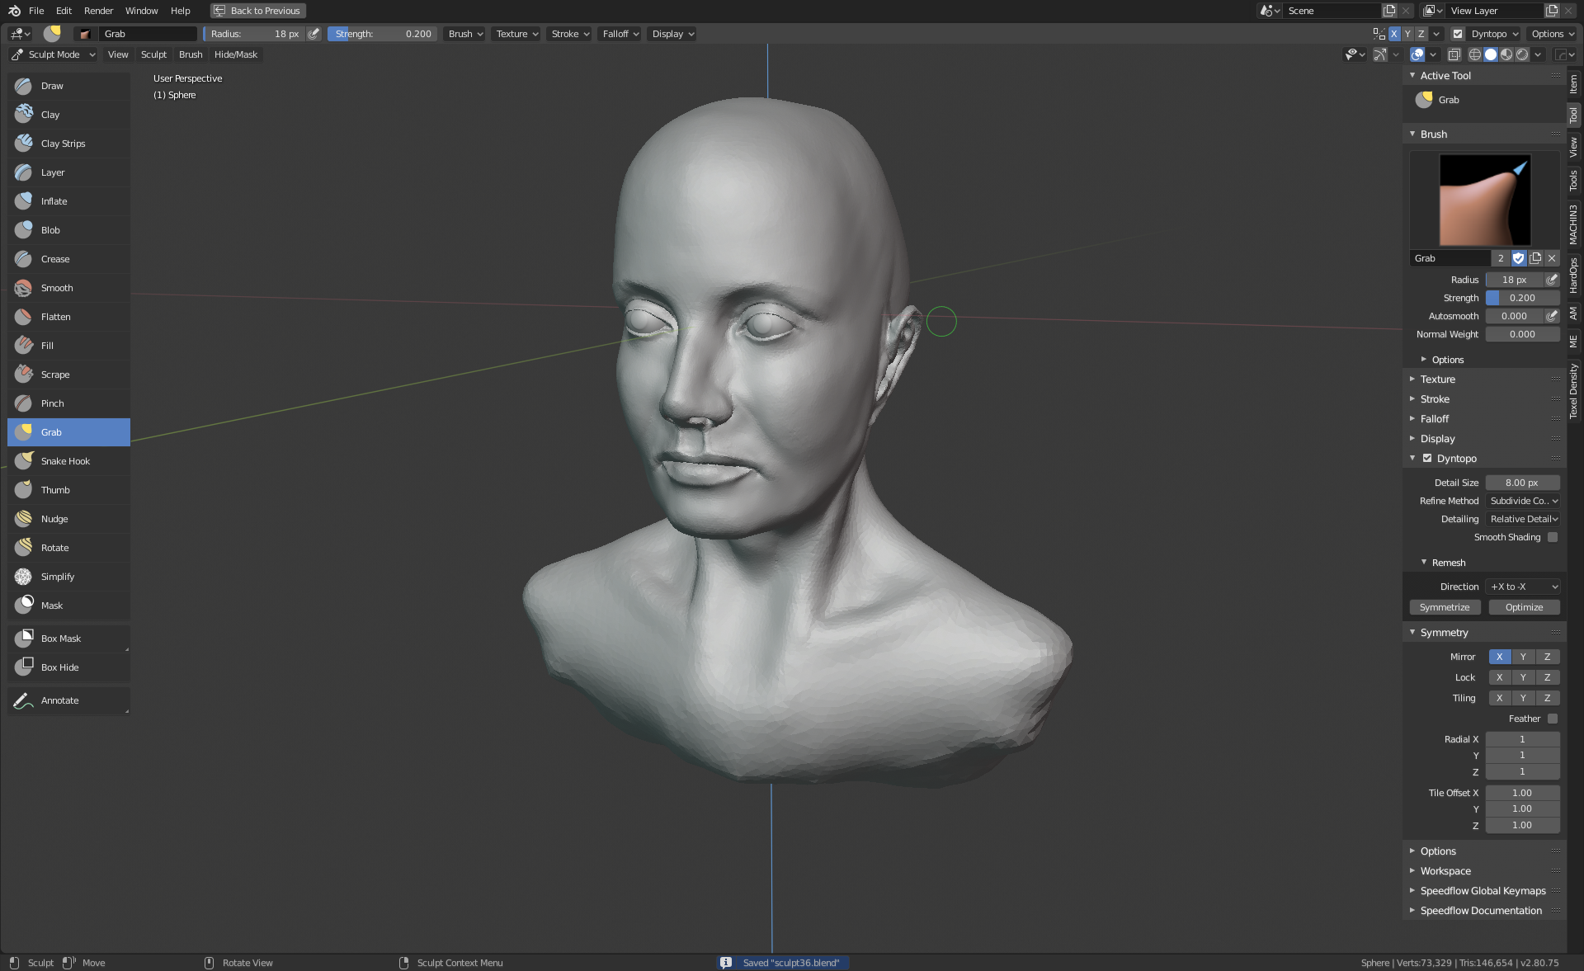
Task: Click the Back to Previous button
Action: point(257,11)
